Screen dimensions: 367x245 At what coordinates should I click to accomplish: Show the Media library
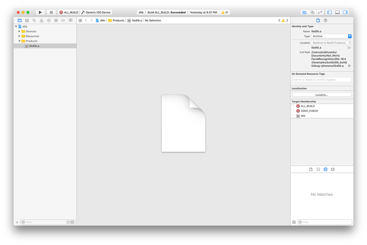pyautogui.click(x=333, y=169)
